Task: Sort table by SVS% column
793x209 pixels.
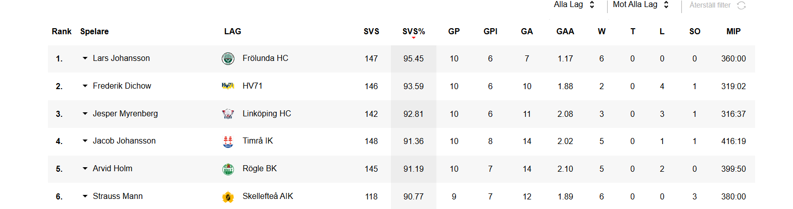Action: click(x=414, y=32)
